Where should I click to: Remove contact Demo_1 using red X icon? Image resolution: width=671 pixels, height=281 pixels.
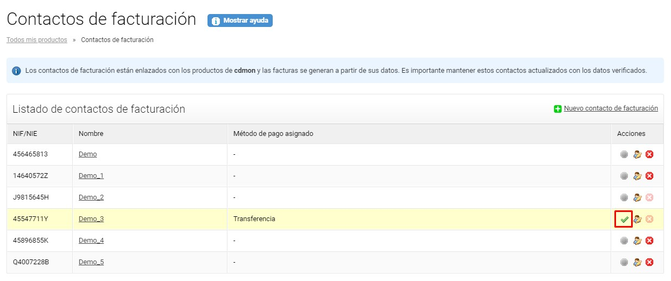(x=649, y=176)
